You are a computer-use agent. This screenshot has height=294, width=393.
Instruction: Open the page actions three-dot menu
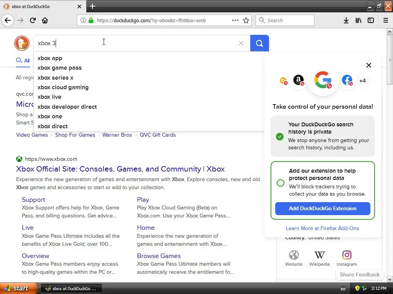[235, 20]
